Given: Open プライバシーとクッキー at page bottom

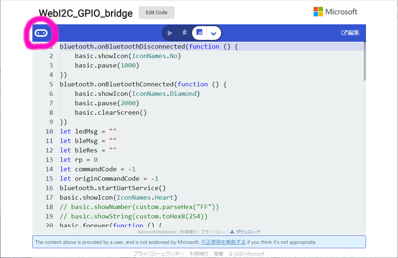Looking at the screenshot, I should (x=158, y=254).
